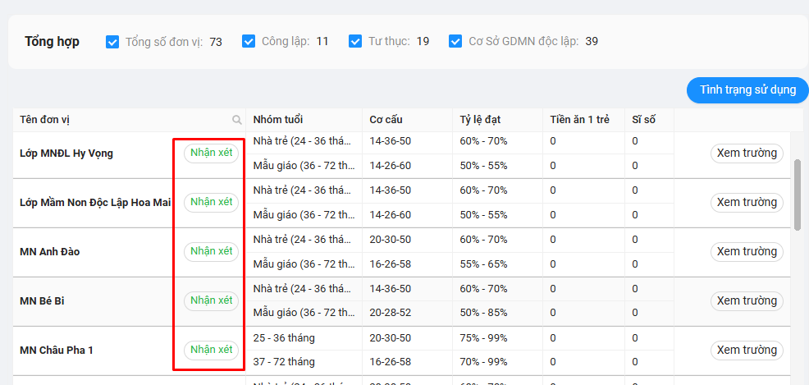The image size is (809, 385).
Task: Click the vertical scrollbar of the table
Action: click(x=798, y=194)
